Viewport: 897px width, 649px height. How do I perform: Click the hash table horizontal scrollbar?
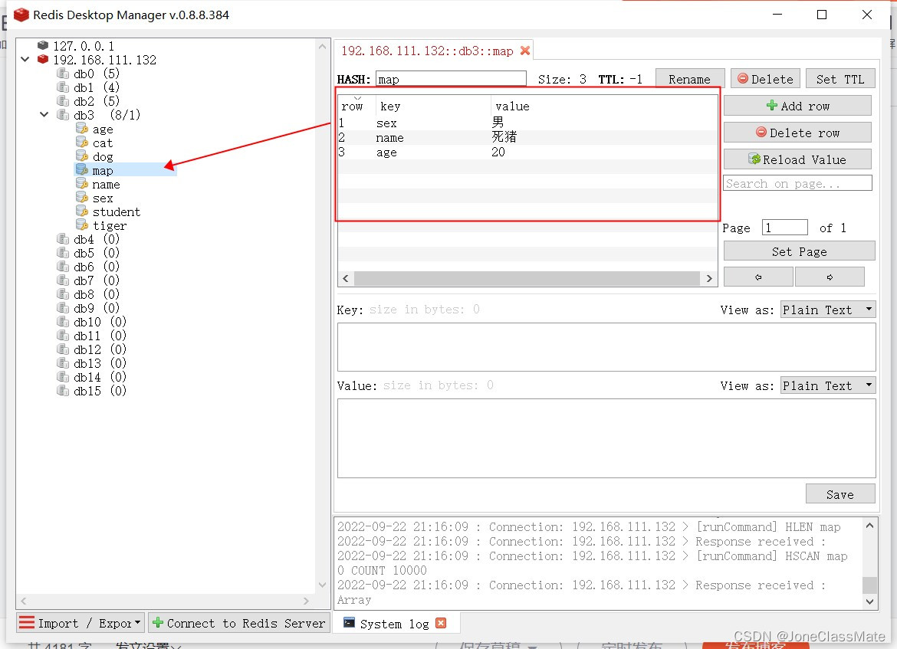pyautogui.click(x=526, y=278)
